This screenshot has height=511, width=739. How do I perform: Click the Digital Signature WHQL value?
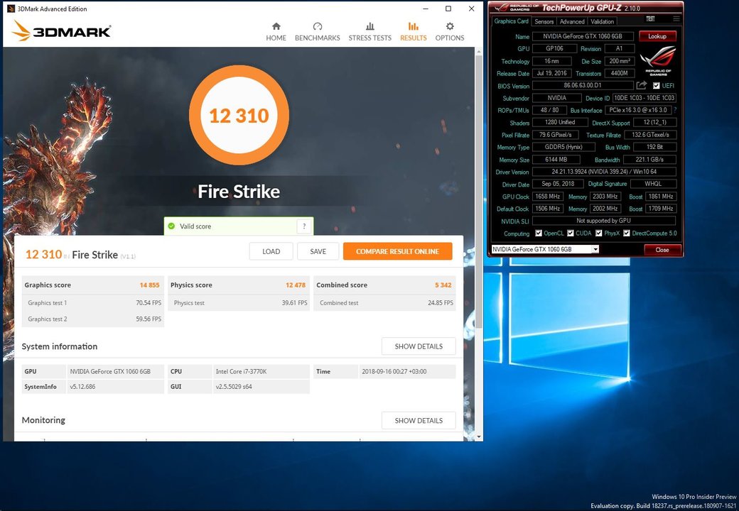tap(653, 184)
